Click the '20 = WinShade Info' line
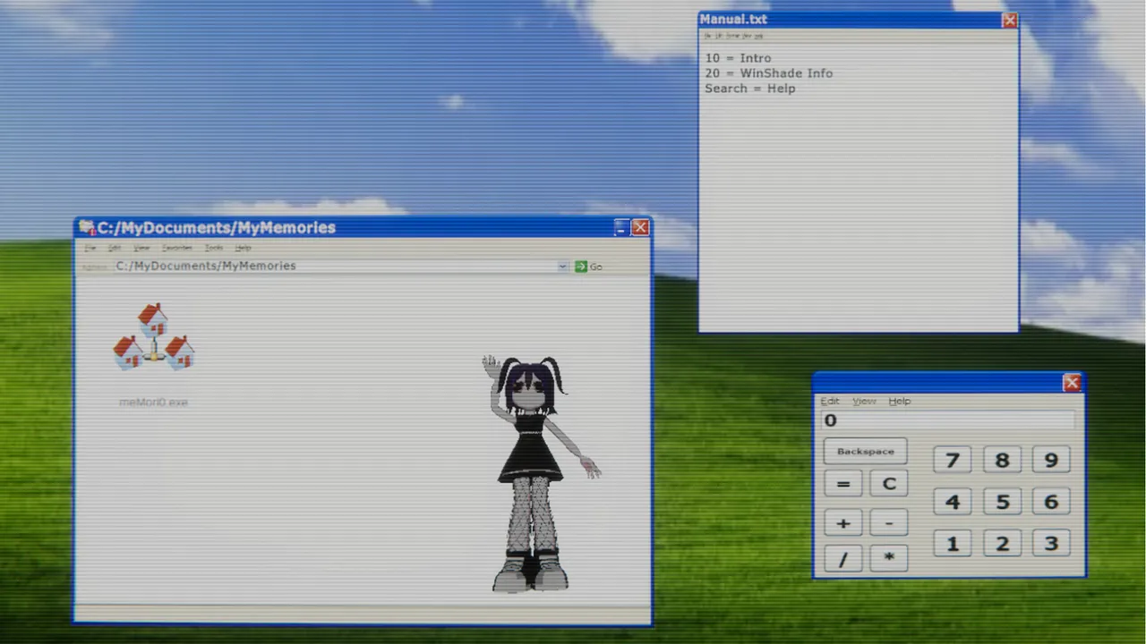This screenshot has height=644, width=1146. [x=768, y=73]
